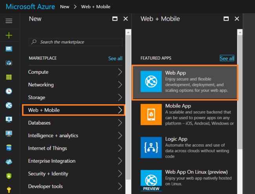The height and width of the screenshot is (194, 255).
Task: Open the Dashboard icon in sidebar
Action: click(9, 49)
